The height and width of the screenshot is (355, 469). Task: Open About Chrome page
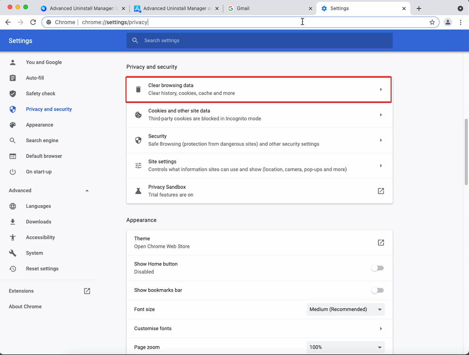pyautogui.click(x=25, y=306)
